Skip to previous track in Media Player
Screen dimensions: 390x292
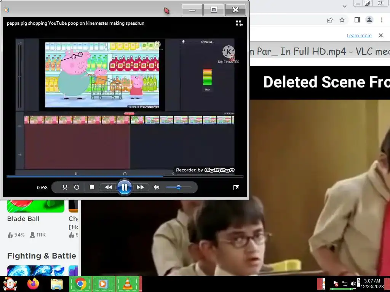coord(109,187)
